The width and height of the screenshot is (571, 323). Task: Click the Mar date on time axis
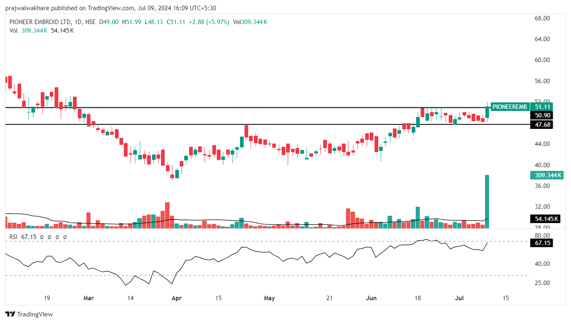(x=88, y=298)
